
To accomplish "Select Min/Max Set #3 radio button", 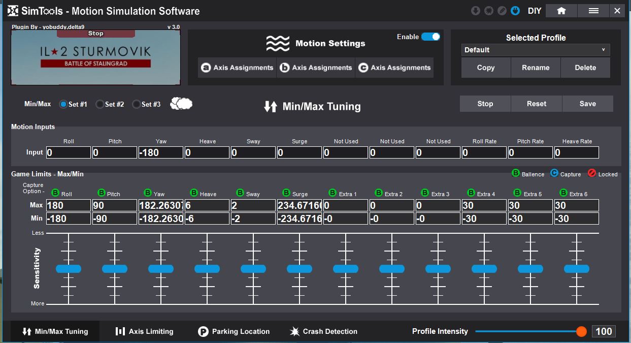I will (136, 104).
